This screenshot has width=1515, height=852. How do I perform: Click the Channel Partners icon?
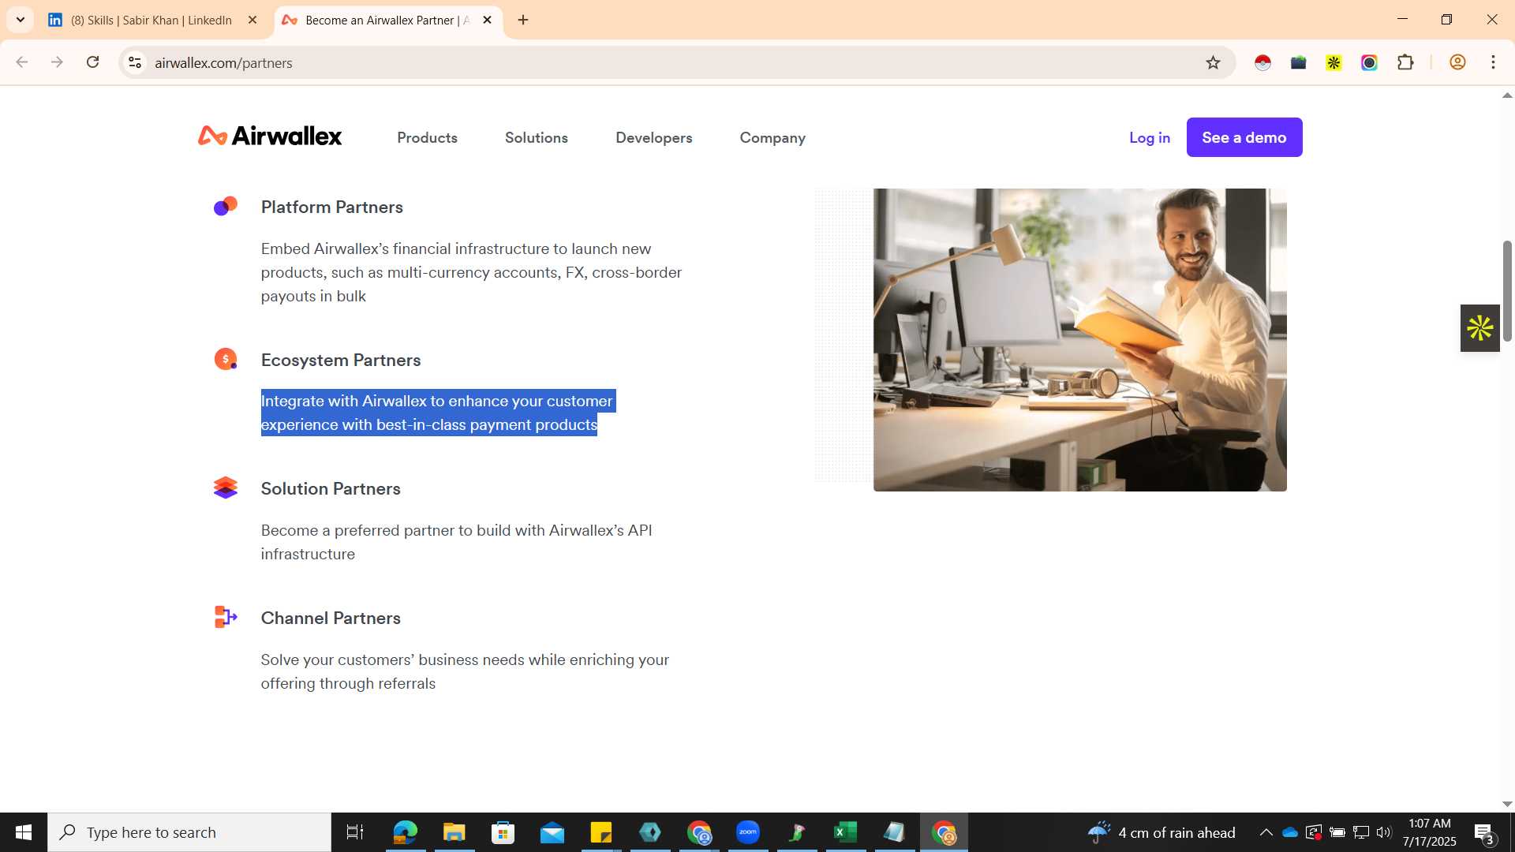point(226,617)
